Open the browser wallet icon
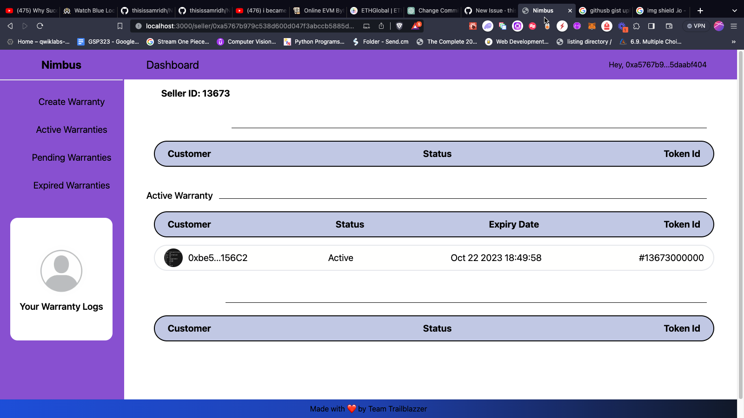The height and width of the screenshot is (418, 744). point(669,26)
